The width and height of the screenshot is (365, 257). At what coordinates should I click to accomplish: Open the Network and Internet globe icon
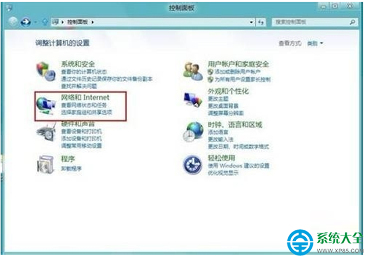pos(46,106)
